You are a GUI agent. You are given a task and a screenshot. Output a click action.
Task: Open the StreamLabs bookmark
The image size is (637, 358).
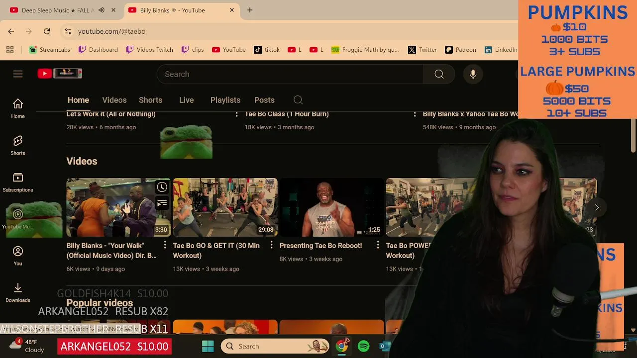coord(50,50)
